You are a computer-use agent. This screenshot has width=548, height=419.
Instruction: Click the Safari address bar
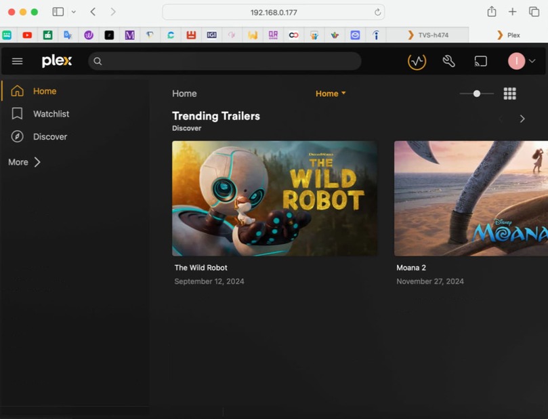(x=274, y=12)
